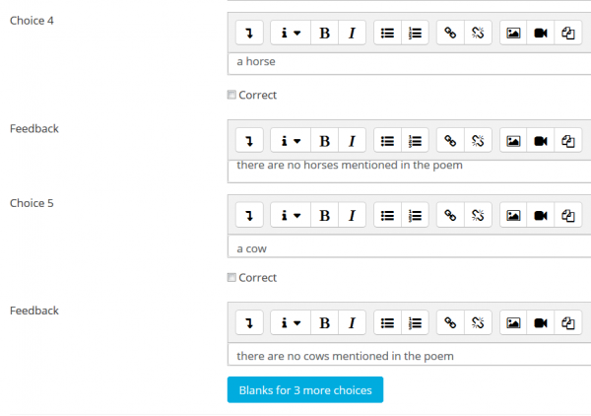Viewport: 591px width, 416px height.
Task: Insert ordered list in Choice 5 feedback editor
Action: (x=415, y=322)
